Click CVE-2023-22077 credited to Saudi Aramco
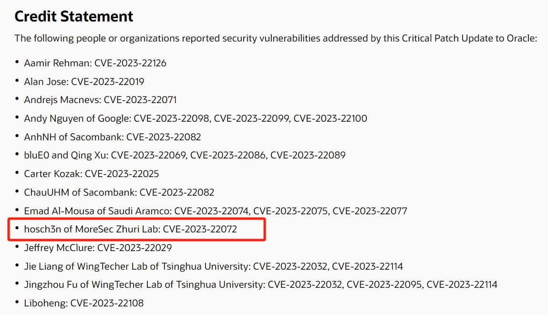 [x=370, y=210]
